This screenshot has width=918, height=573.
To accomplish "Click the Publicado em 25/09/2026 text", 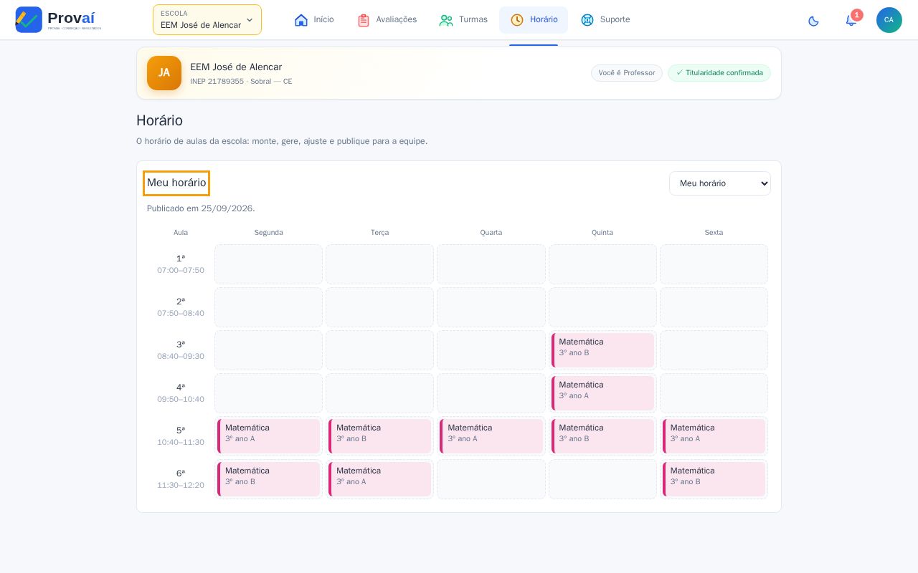I will 201,208.
